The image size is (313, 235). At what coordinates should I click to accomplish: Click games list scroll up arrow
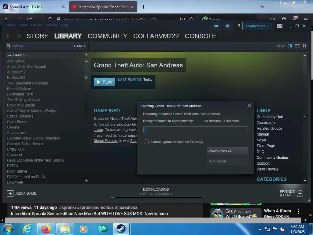[86, 61]
